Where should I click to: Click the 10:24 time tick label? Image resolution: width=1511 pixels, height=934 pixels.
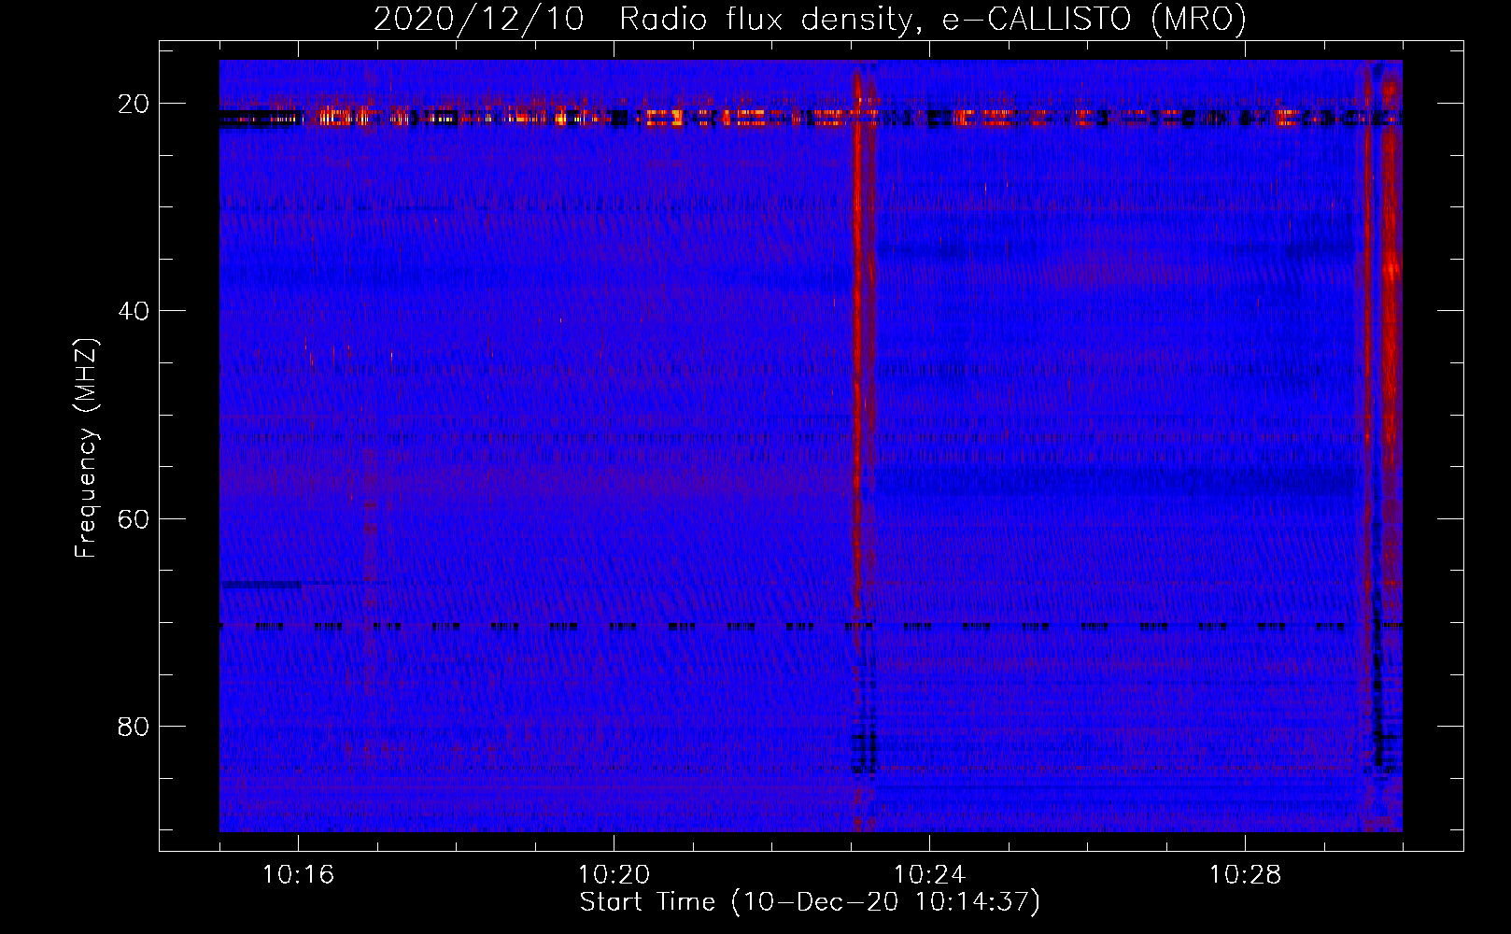click(x=929, y=875)
